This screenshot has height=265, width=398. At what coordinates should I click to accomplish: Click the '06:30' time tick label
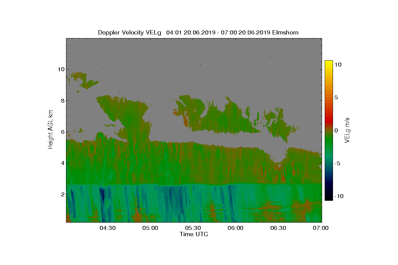[279, 228]
